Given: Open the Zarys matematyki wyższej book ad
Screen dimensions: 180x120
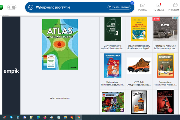Looking at the screenshot, I should (x=112, y=29).
